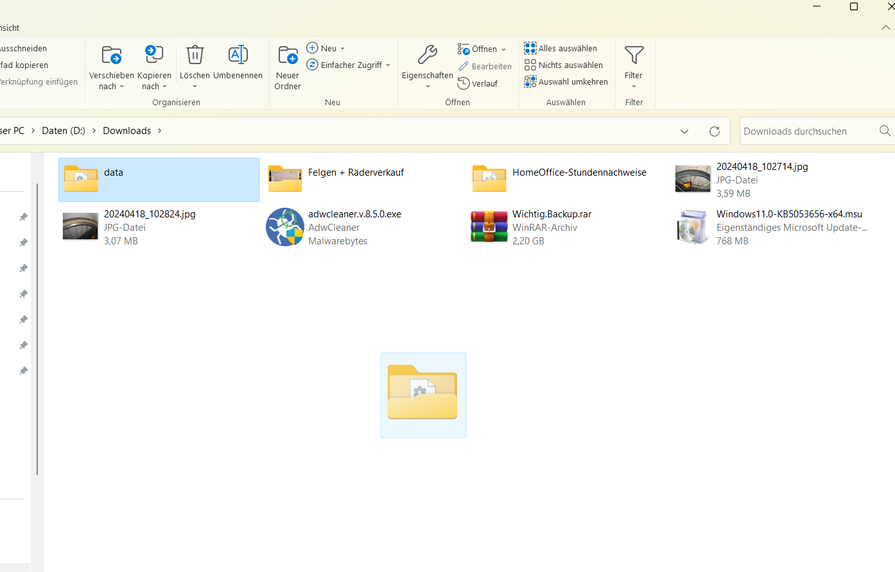Expand the address bar history dropdown

(684, 131)
